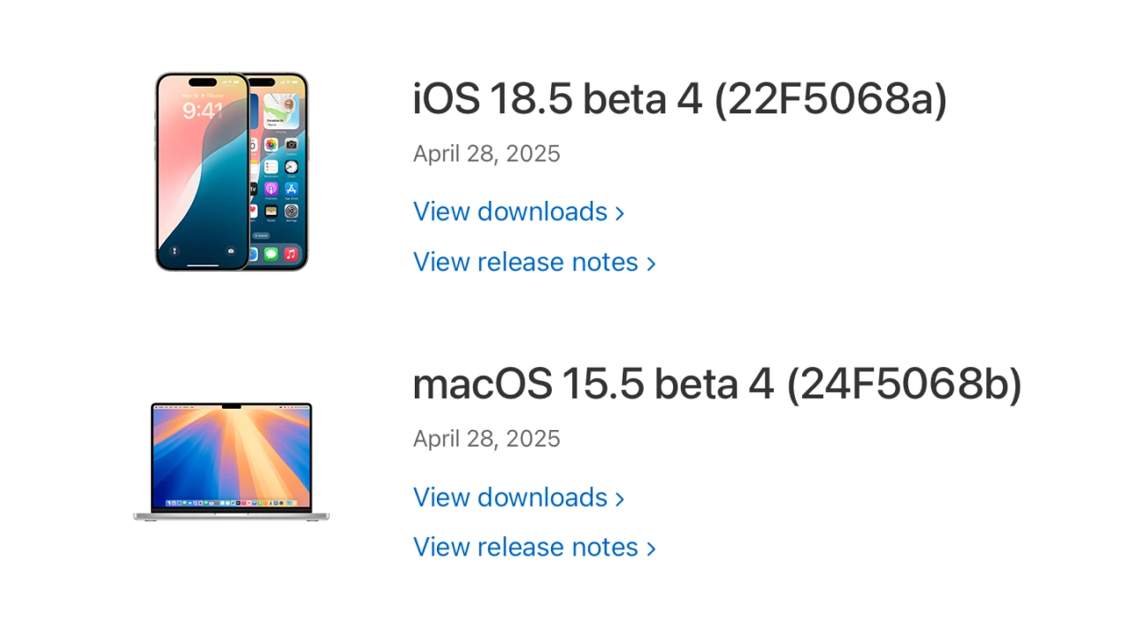Click the Settings gear icon on the iPhone
Image resolution: width=1132 pixels, height=637 pixels.
(291, 211)
